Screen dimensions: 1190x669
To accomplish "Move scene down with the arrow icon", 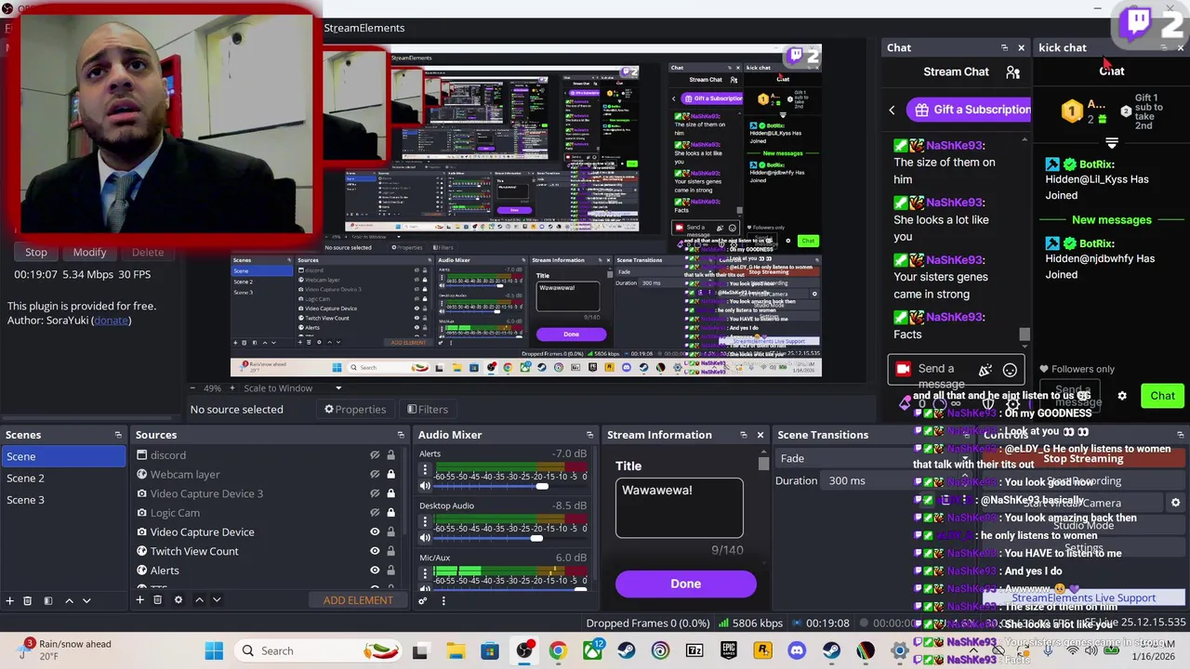I will (x=86, y=600).
